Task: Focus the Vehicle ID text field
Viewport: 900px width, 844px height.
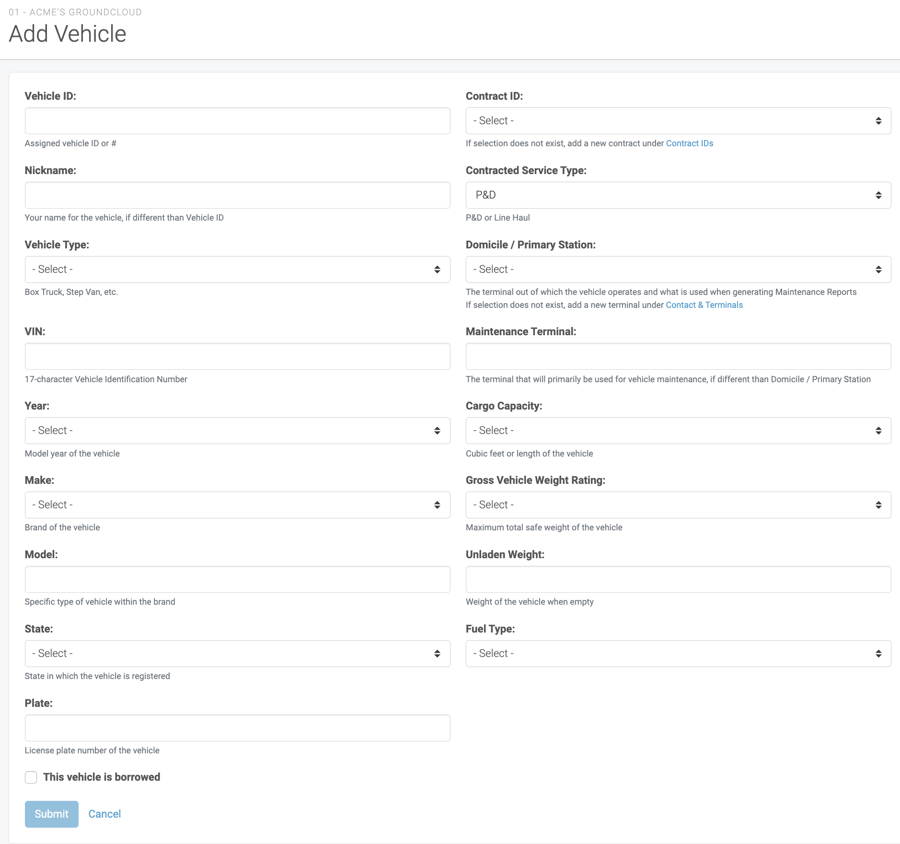Action: pyautogui.click(x=237, y=121)
